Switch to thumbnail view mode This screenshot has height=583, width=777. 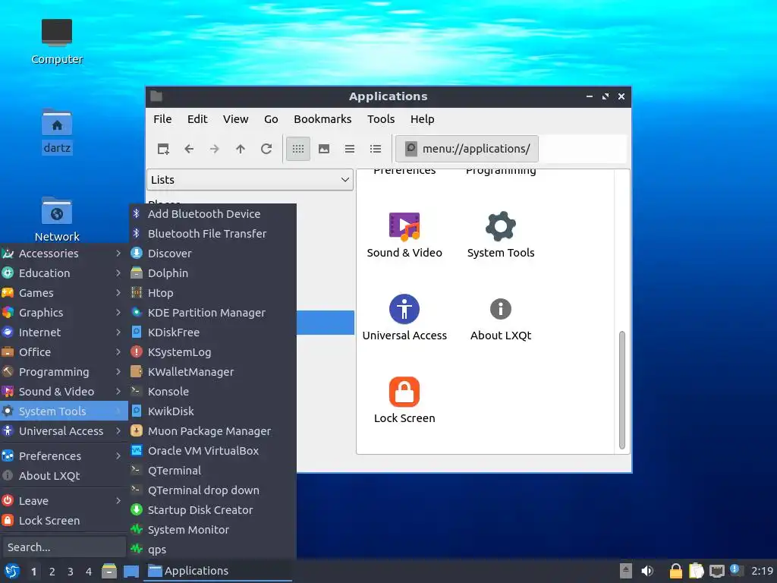coord(324,149)
